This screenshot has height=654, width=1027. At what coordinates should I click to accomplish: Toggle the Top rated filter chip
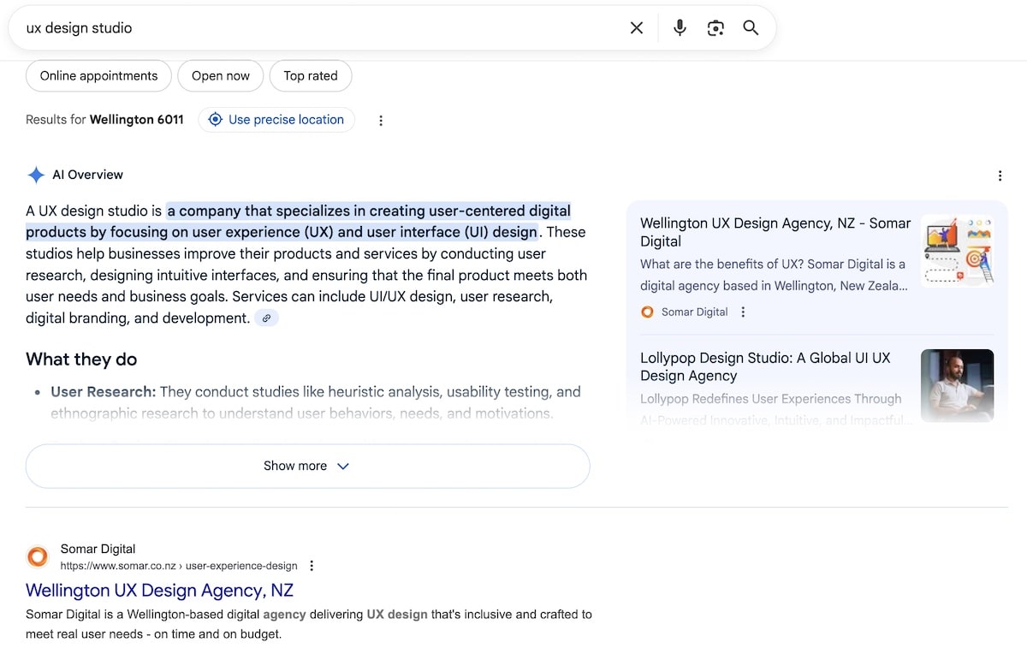tap(310, 76)
